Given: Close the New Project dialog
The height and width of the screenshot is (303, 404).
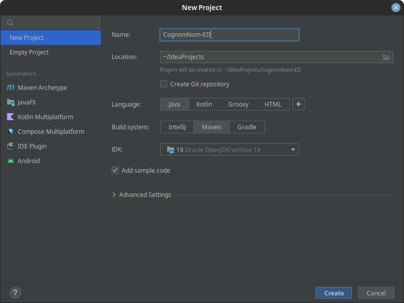Looking at the screenshot, I should 395,8.
